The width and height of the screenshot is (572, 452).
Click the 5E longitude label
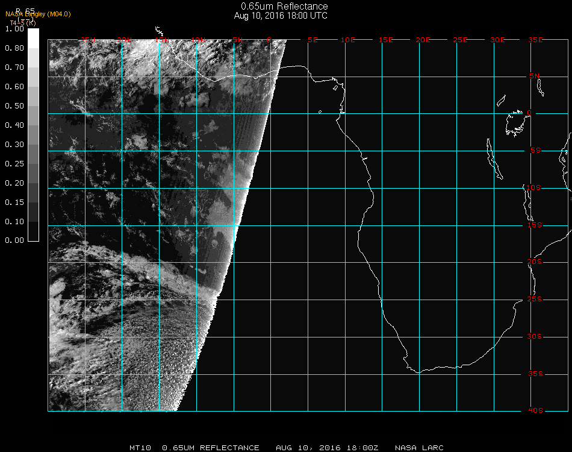click(x=312, y=40)
